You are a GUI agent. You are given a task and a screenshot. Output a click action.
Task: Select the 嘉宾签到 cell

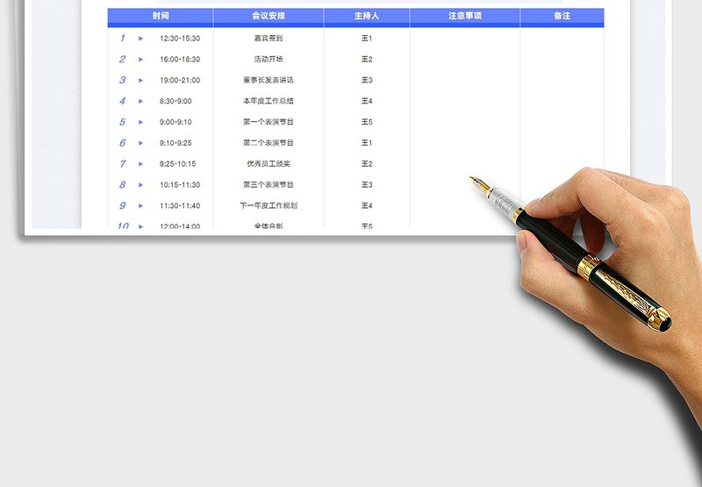pos(268,39)
